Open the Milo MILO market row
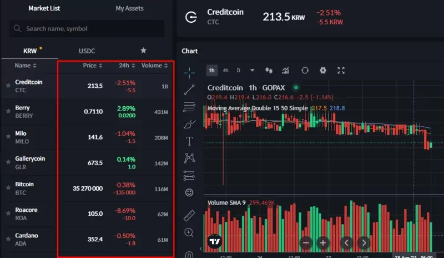The height and width of the screenshot is (258, 444). 87,137
